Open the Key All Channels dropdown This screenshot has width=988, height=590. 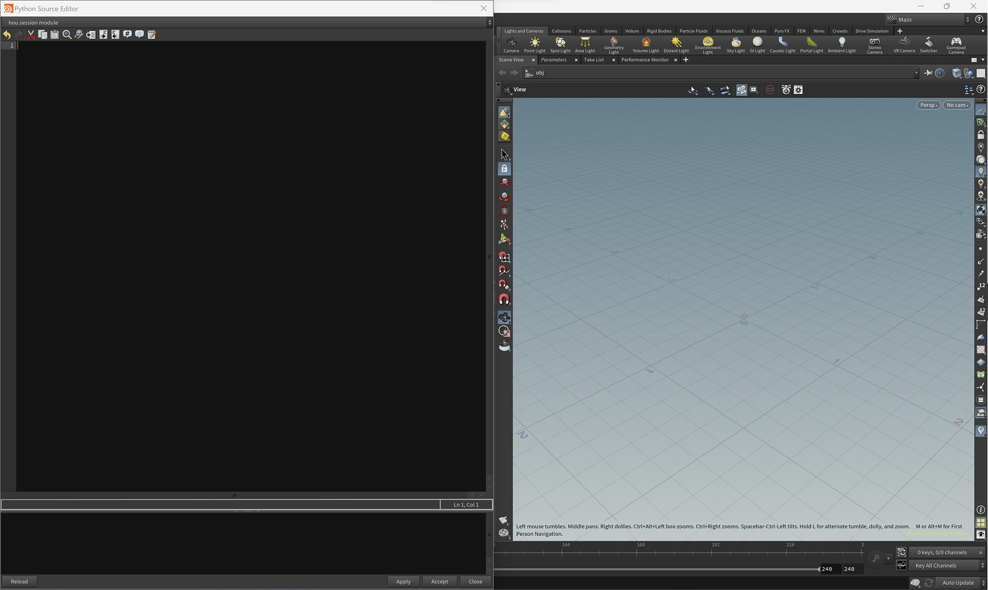click(x=947, y=565)
